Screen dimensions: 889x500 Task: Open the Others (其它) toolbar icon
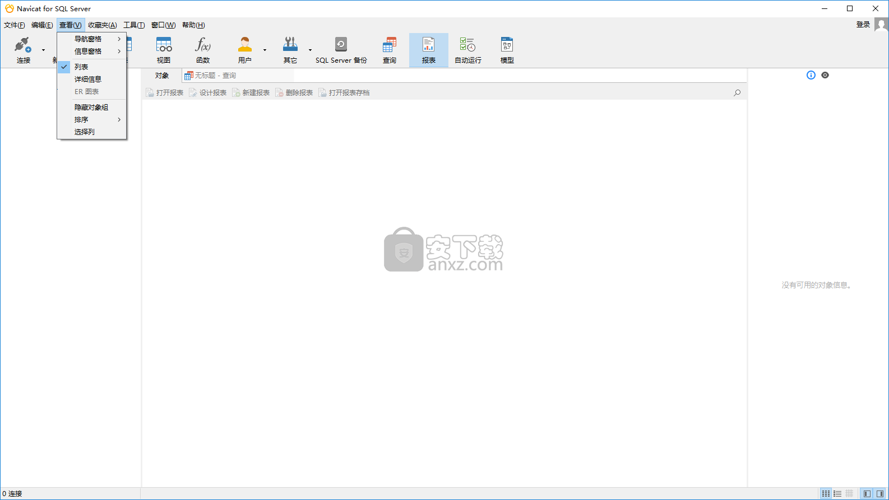coord(290,50)
